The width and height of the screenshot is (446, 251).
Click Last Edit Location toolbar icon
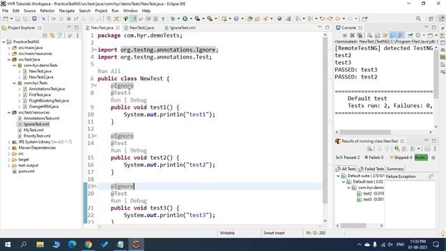tap(322, 19)
